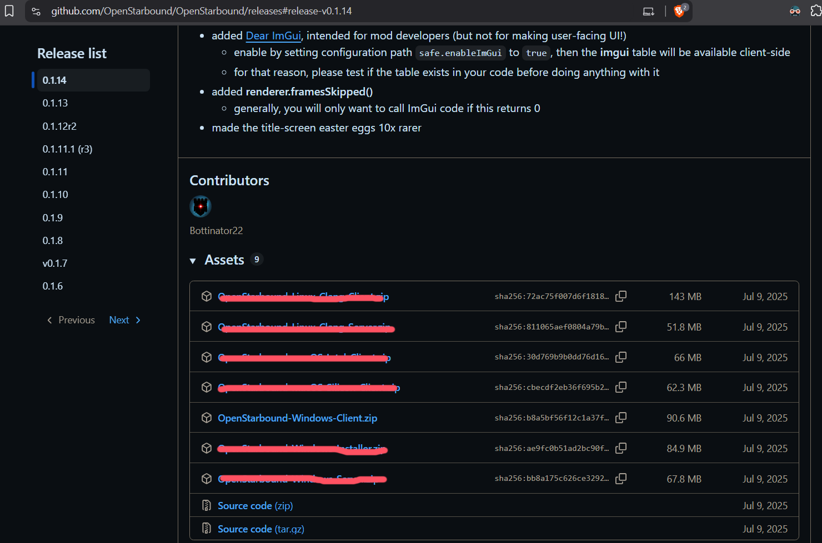The image size is (822, 543).
Task: Click the sha256:bb8a175c626ce3292 hash text
Action: pos(552,479)
